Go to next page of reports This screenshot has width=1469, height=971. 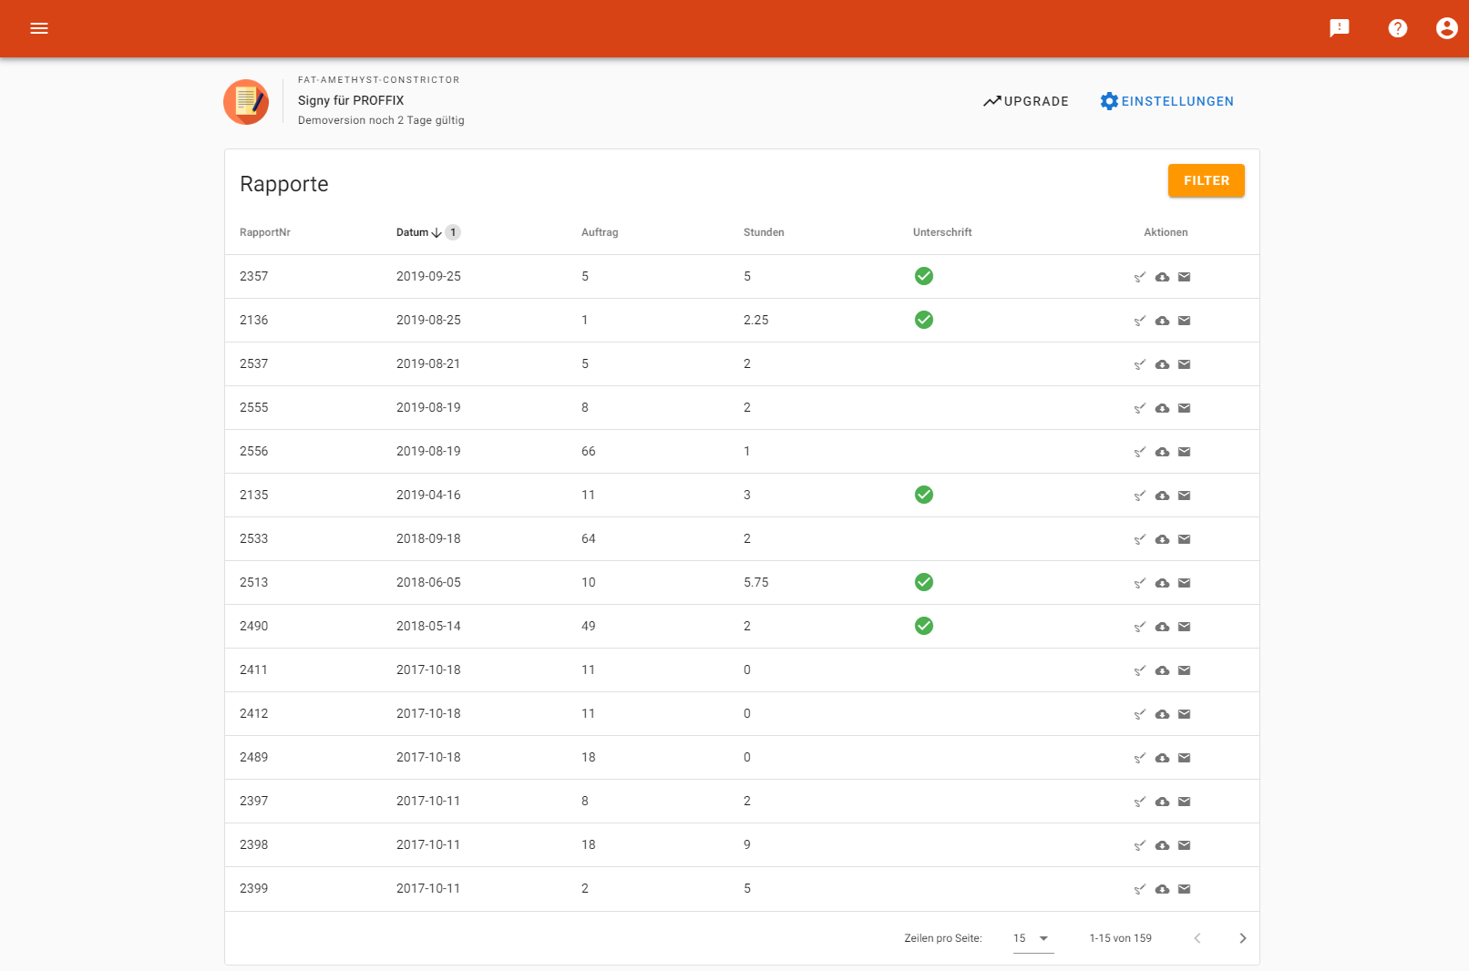(x=1242, y=938)
